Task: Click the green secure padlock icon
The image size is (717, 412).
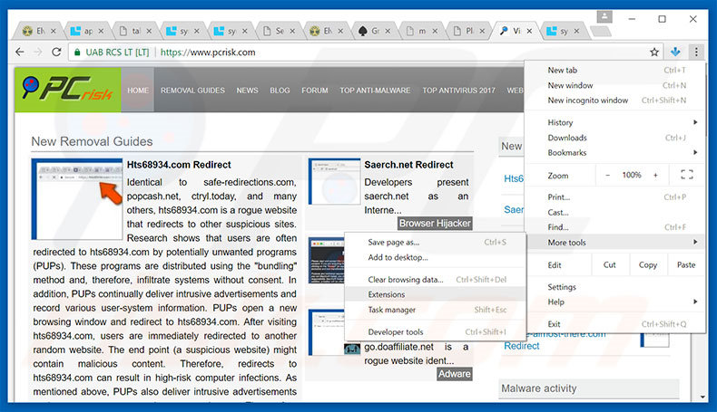Action: (x=77, y=52)
